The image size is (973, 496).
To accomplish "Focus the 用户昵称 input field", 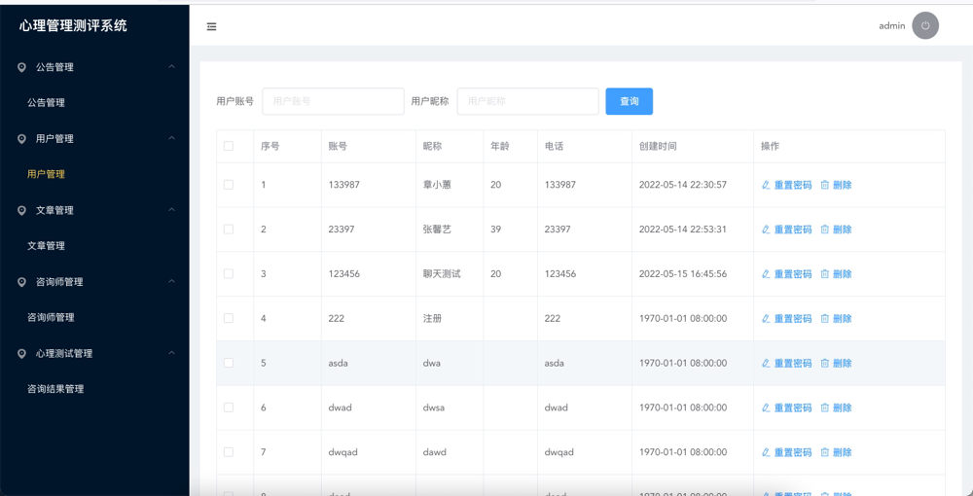I will 528,101.
